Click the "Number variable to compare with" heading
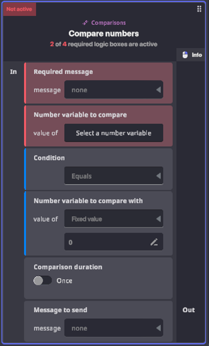This screenshot has height=346, width=209. pyautogui.click(x=88, y=201)
